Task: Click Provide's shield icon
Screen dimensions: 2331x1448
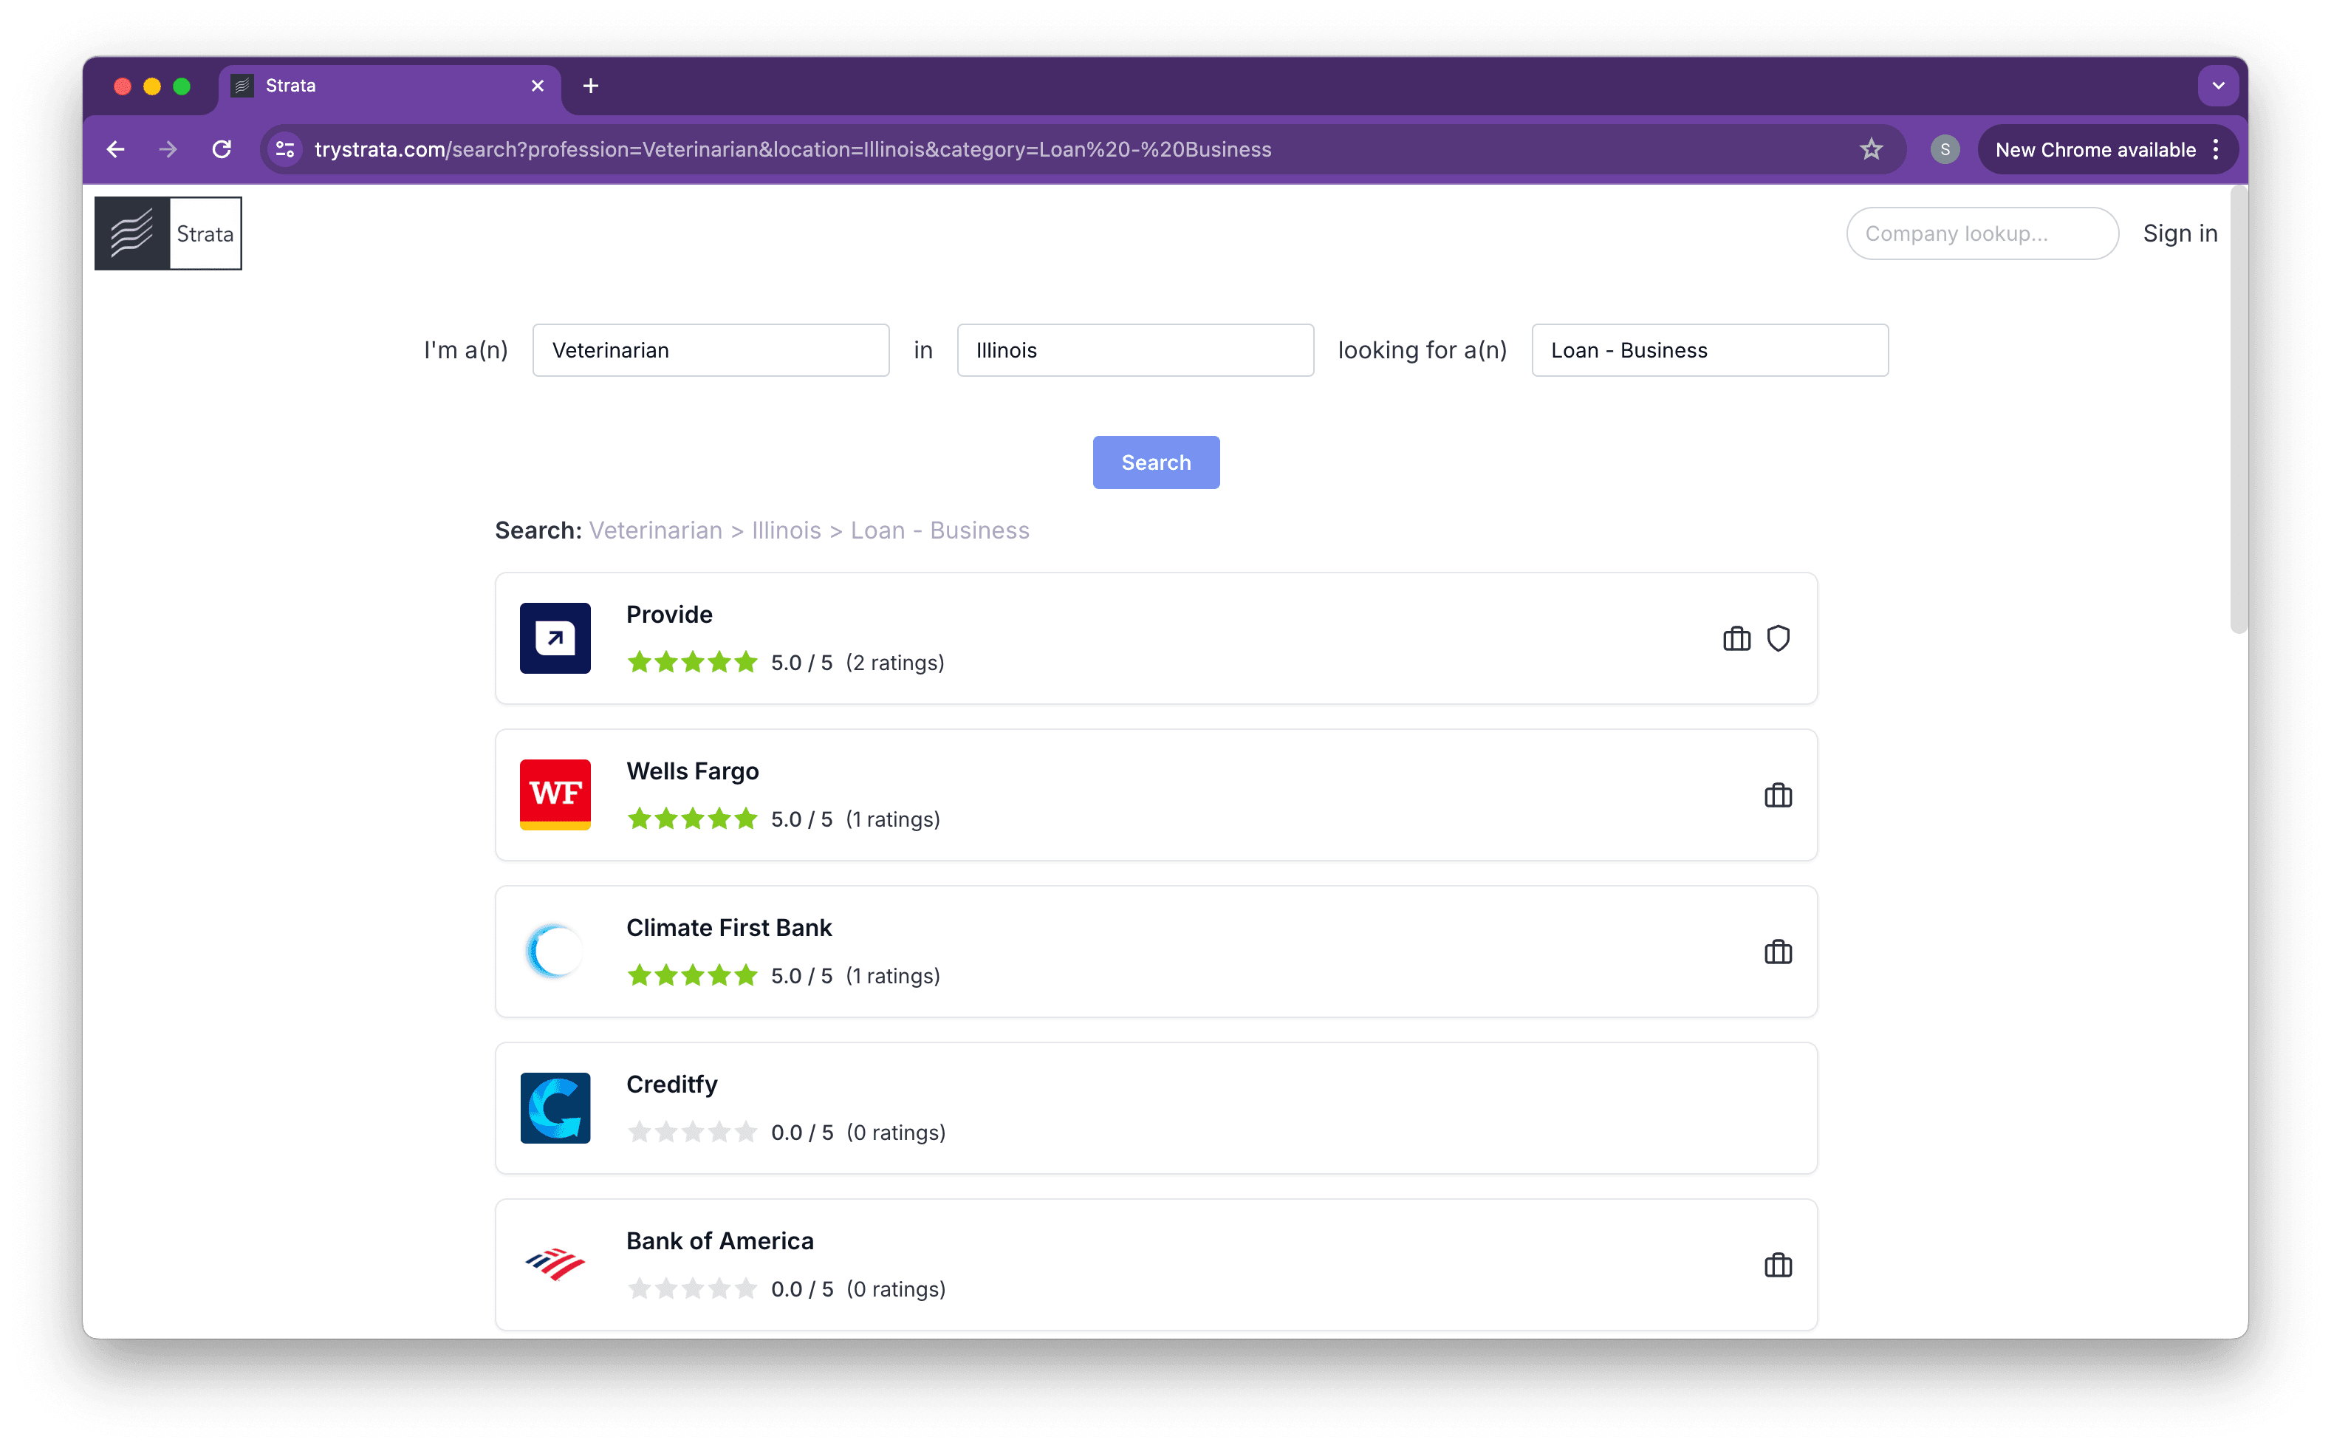Action: point(1779,639)
